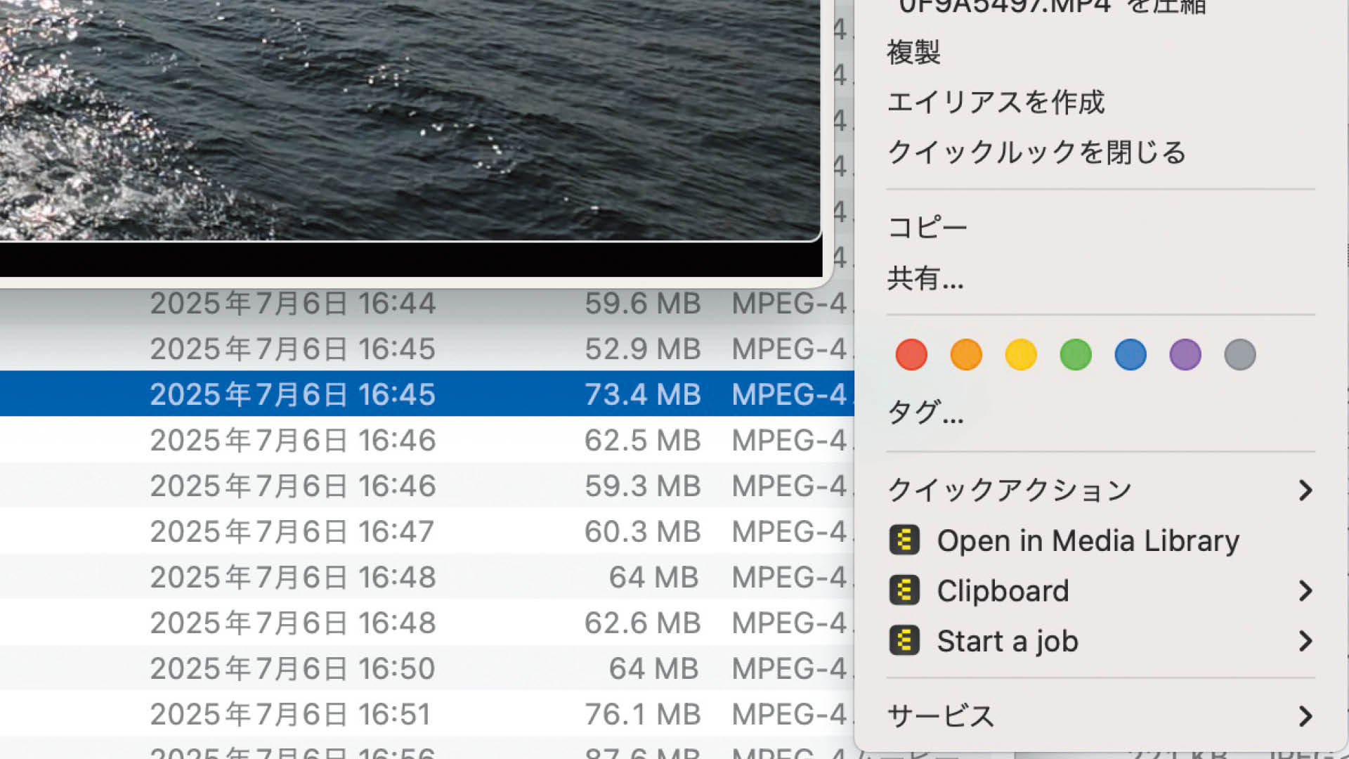Select the 76.1 MB file row
This screenshot has width=1349, height=759.
(422, 714)
